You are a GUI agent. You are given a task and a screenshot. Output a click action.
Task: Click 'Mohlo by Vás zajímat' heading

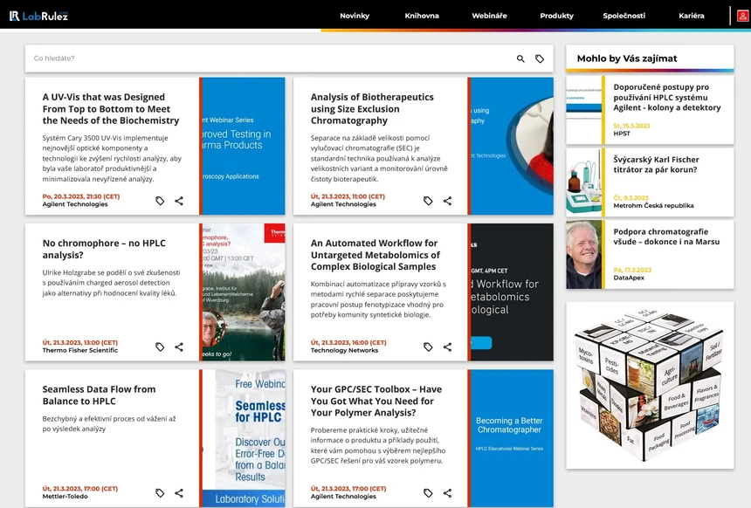626,58
